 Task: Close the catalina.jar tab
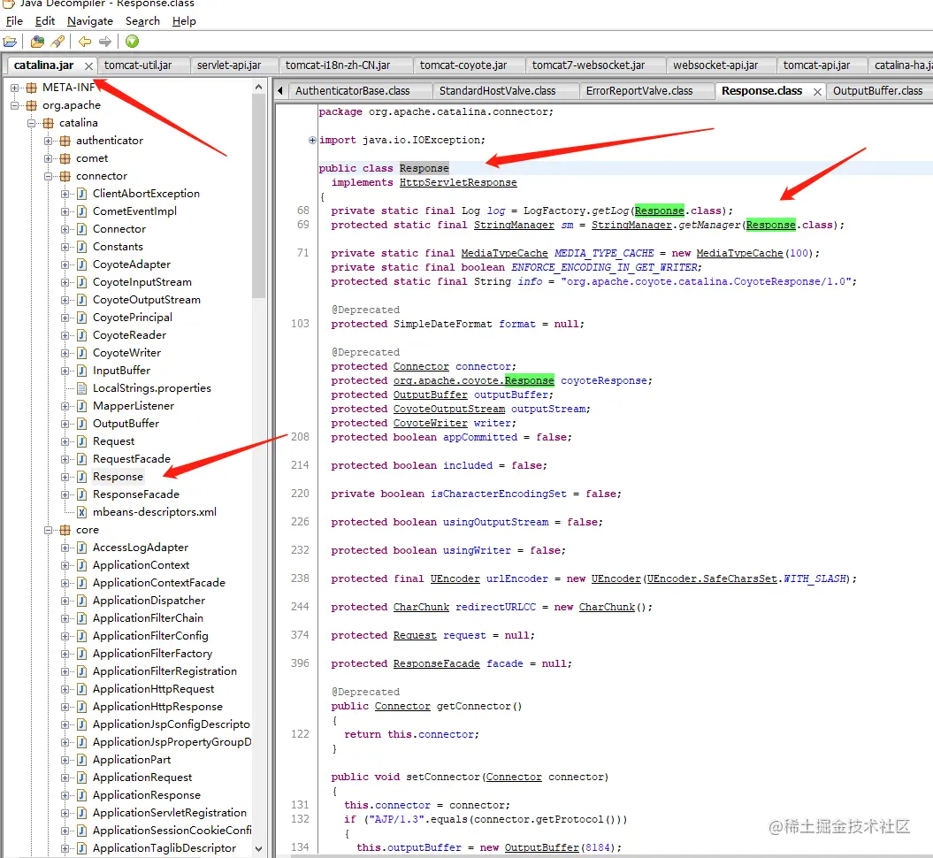88,66
